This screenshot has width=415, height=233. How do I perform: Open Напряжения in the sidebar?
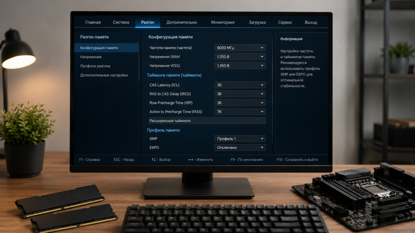(91, 57)
